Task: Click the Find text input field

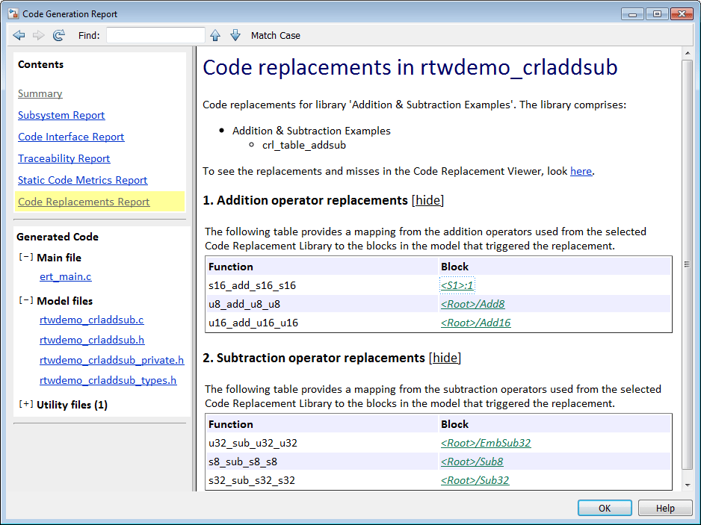Action: pyautogui.click(x=155, y=35)
